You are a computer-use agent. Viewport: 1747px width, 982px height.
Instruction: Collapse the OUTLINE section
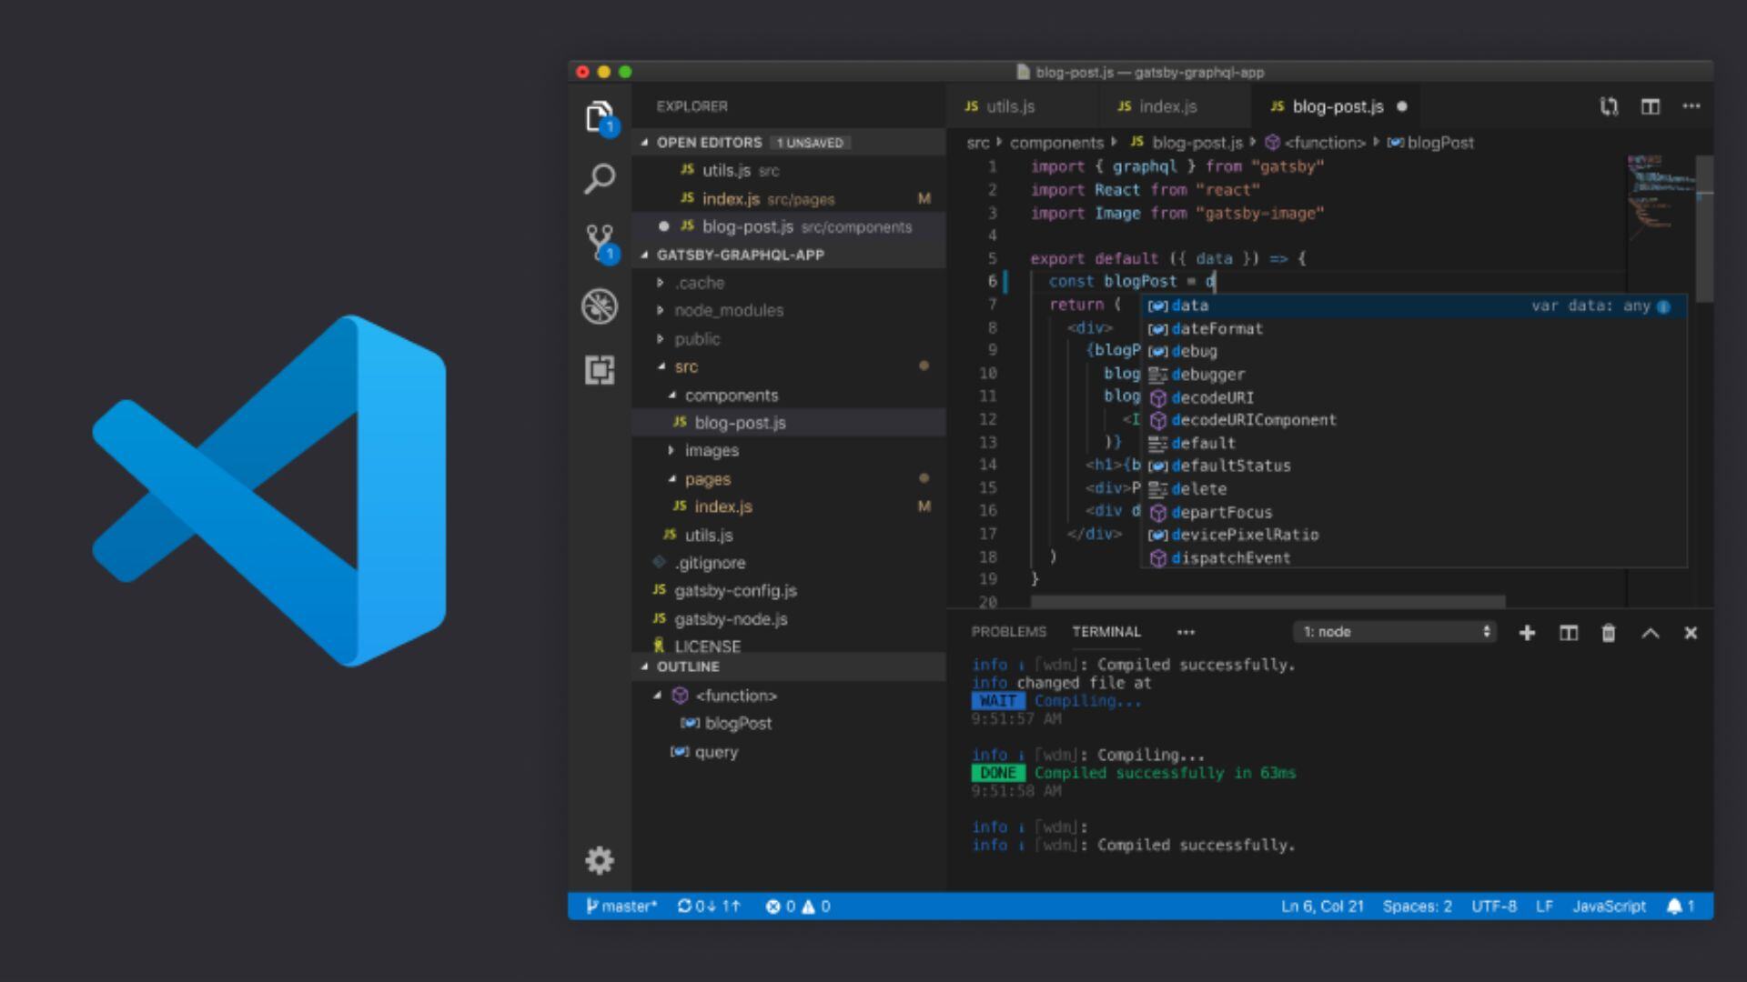pyautogui.click(x=687, y=666)
